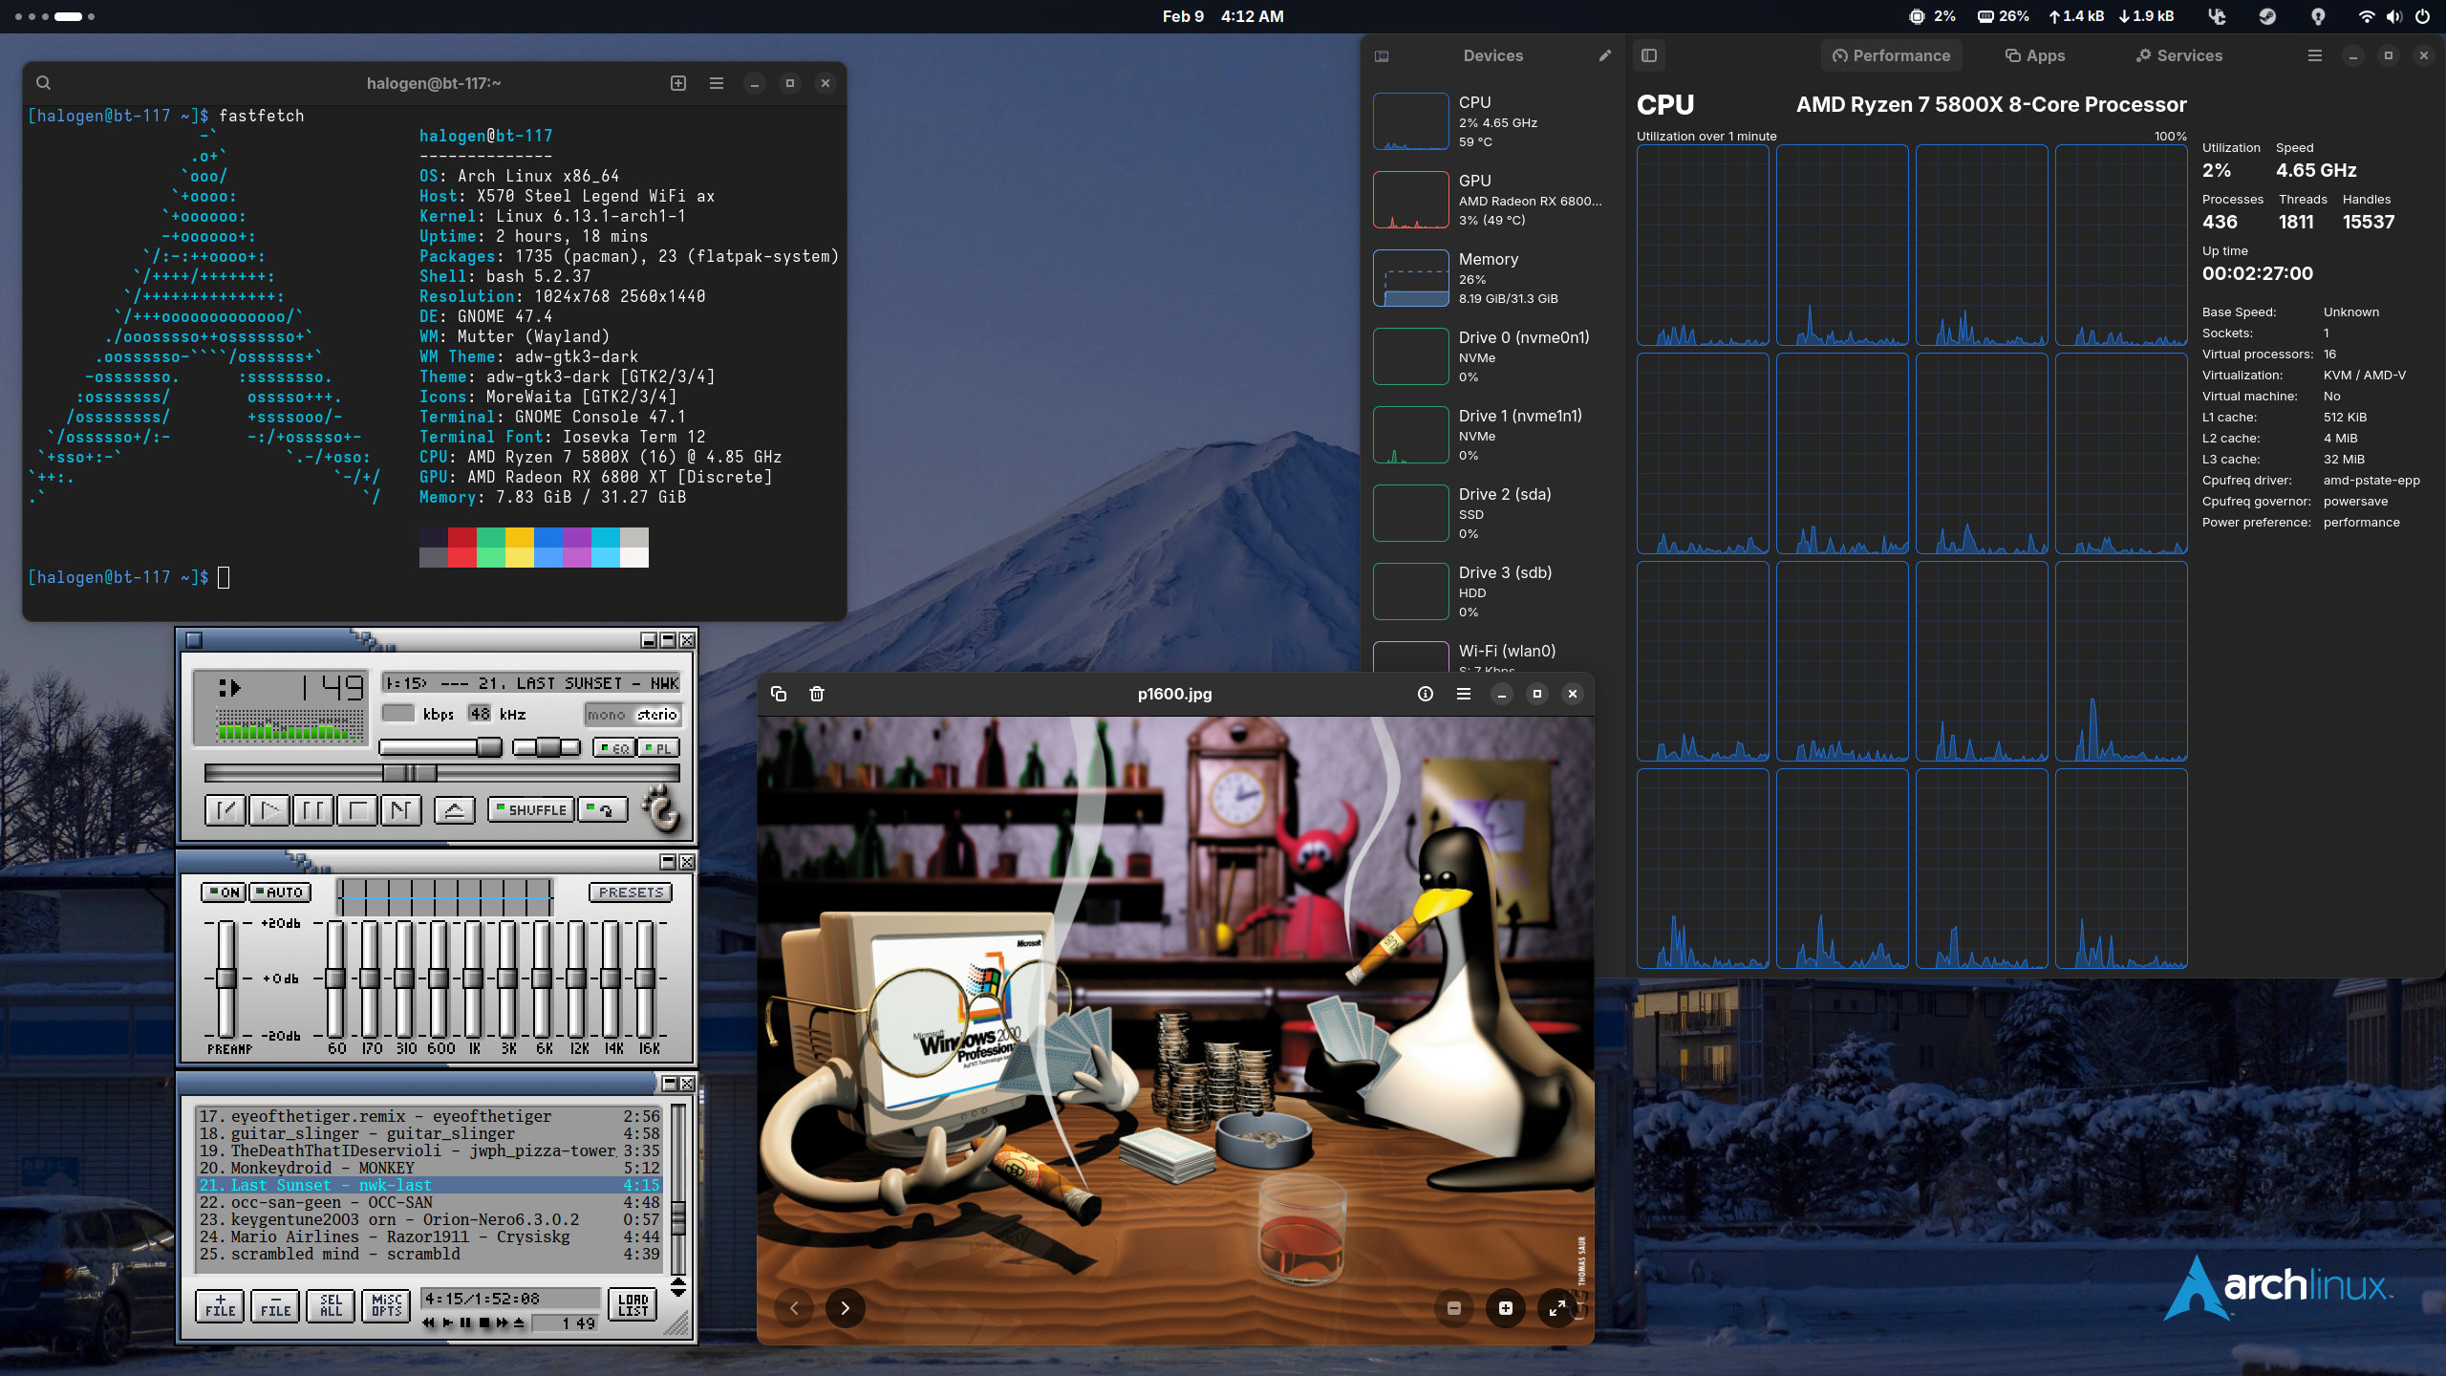The height and width of the screenshot is (1376, 2446).
Task: Click the eject button in the music player
Action: (454, 810)
